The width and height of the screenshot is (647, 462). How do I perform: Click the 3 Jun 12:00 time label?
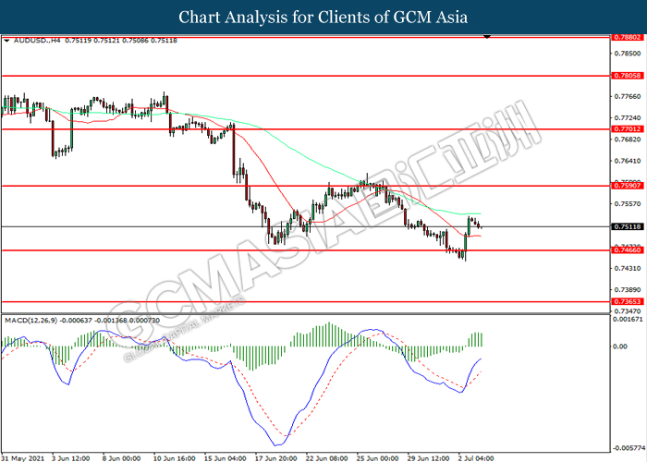pyautogui.click(x=70, y=458)
